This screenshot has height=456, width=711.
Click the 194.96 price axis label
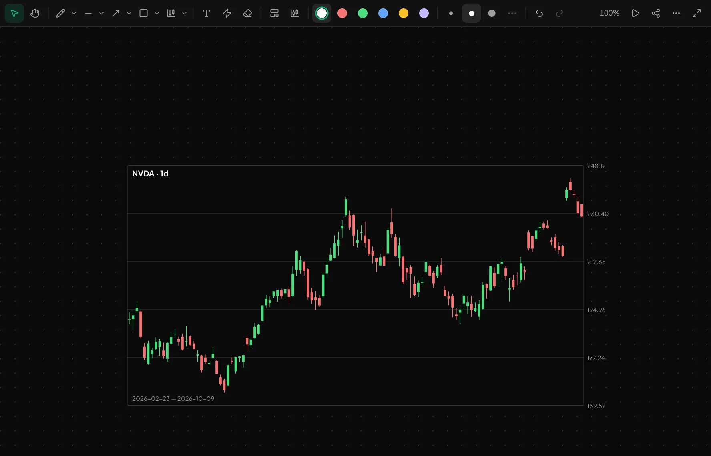point(596,310)
